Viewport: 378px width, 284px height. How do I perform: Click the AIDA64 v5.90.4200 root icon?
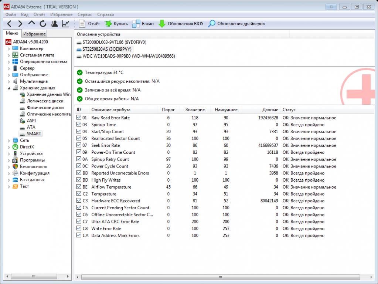pos(8,42)
